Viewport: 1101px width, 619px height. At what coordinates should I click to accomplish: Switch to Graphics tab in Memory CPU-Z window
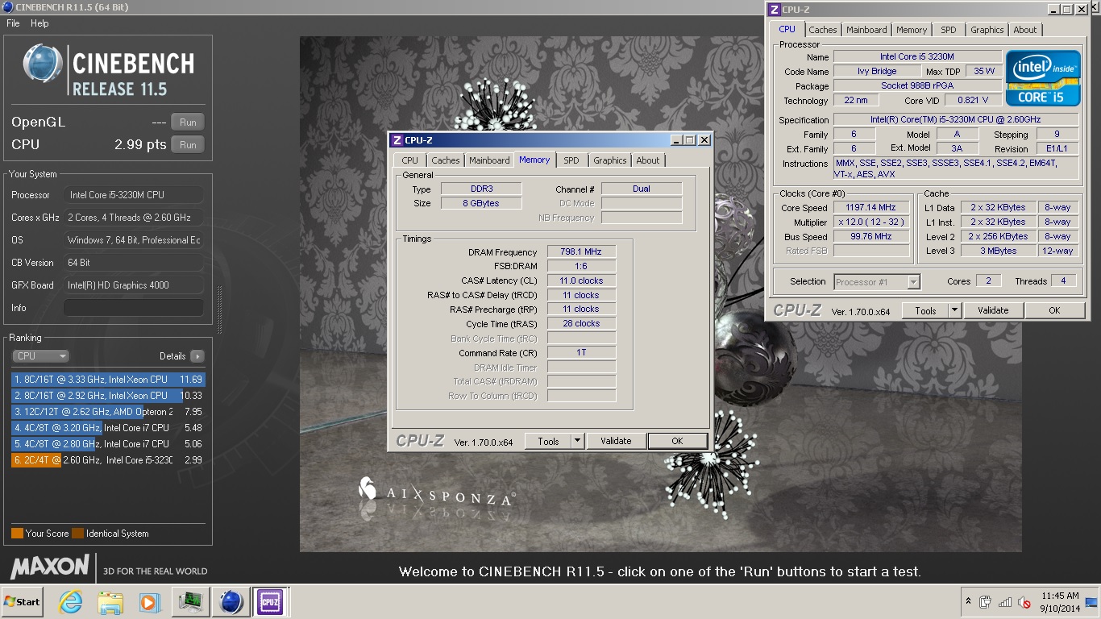click(610, 160)
